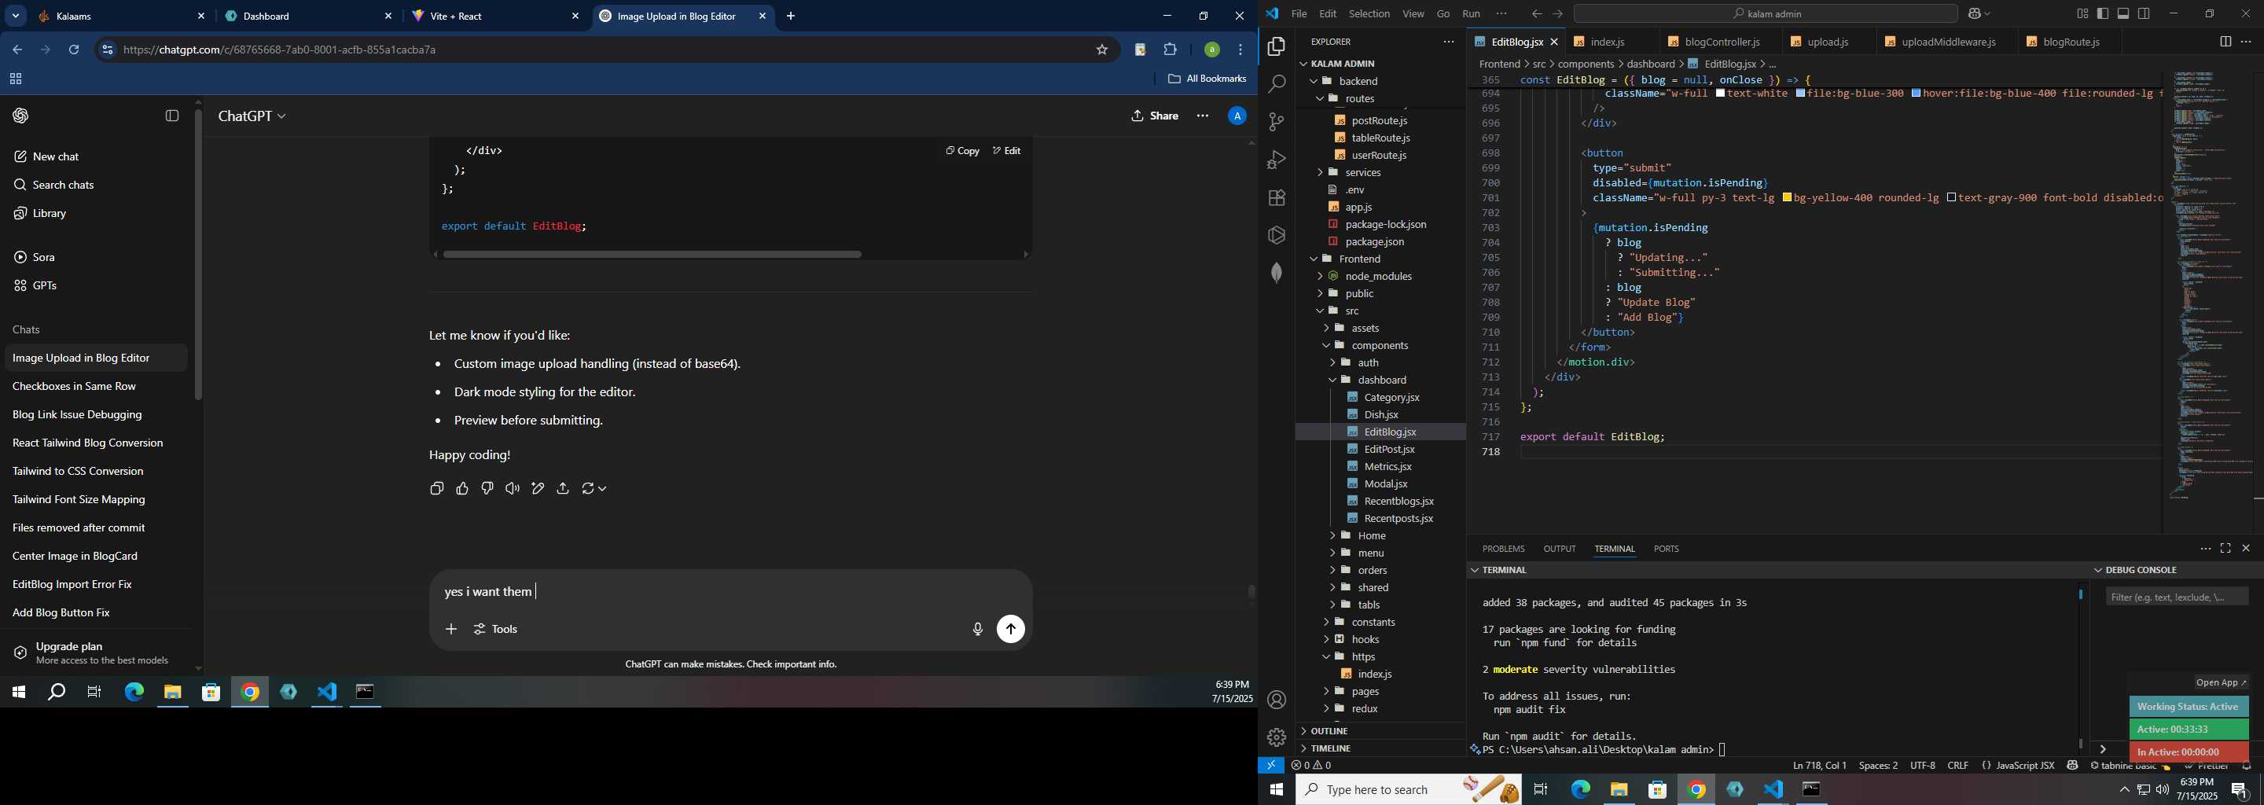Collapse the dashboard folder

pos(1382,380)
